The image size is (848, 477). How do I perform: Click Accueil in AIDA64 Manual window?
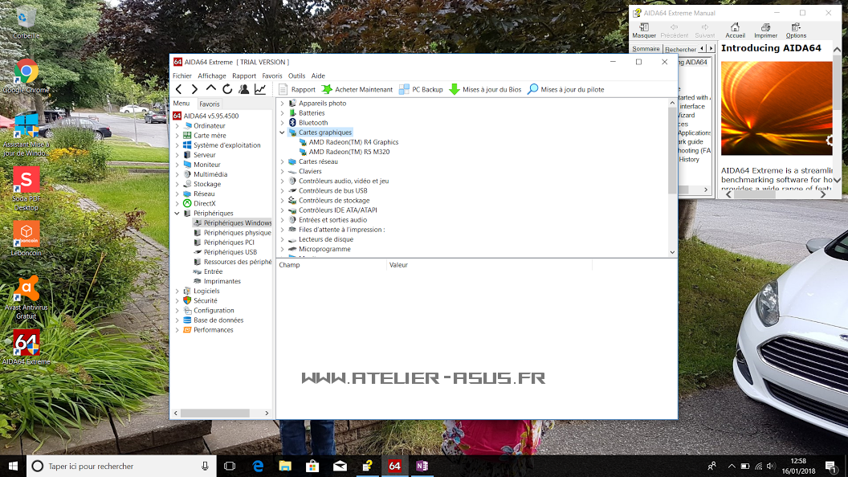[735, 31]
